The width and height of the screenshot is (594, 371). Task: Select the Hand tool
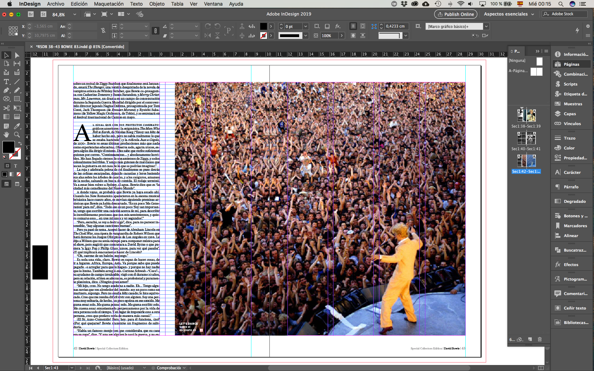coord(6,135)
